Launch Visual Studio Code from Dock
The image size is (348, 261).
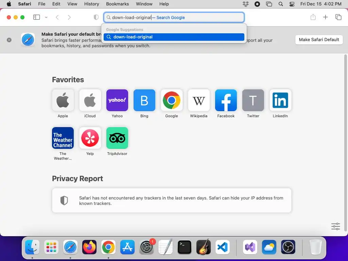(223, 247)
